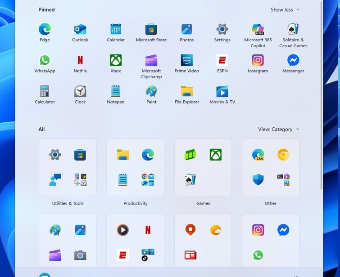340x277 pixels.
Task: Click the user account avatar at bottom
Action: pyautogui.click(x=45, y=275)
